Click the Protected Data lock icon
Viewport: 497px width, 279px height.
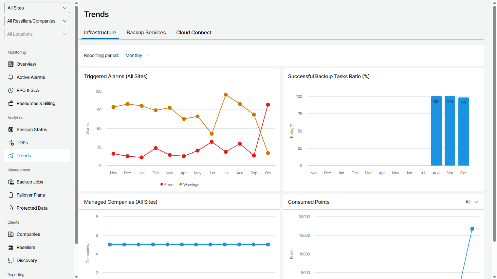coord(11,208)
